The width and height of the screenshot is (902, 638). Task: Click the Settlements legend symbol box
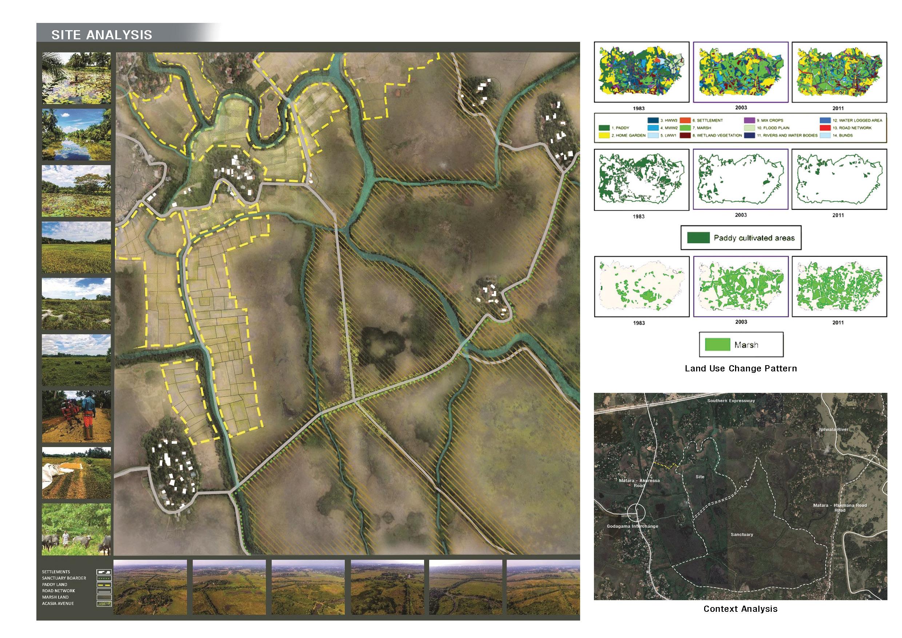104,572
